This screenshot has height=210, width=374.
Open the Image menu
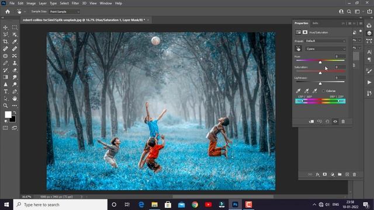31,3
